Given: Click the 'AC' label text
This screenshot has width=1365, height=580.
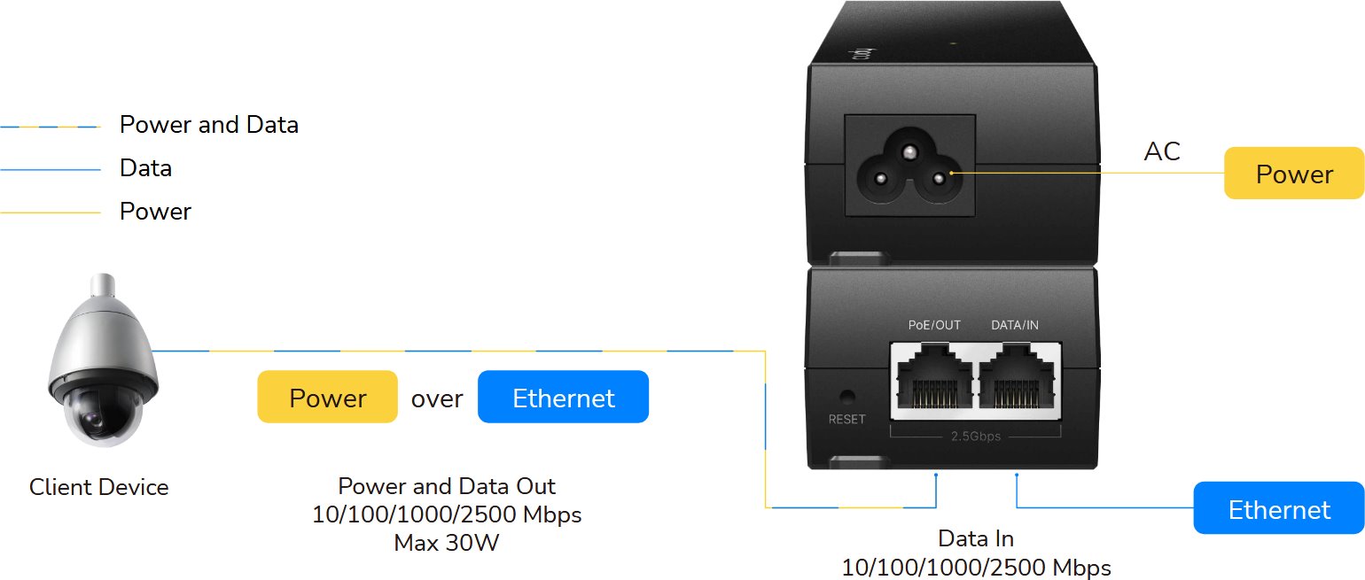Looking at the screenshot, I should [1162, 152].
